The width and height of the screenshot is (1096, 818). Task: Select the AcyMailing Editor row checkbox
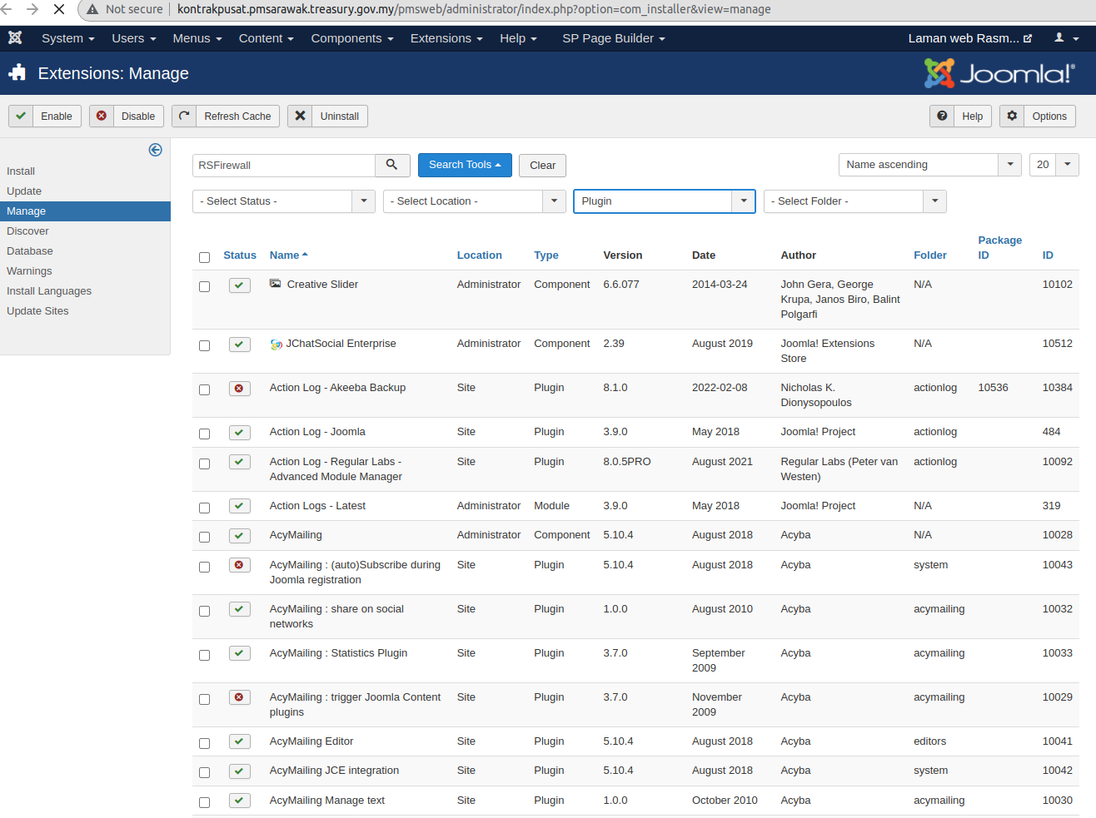(204, 743)
